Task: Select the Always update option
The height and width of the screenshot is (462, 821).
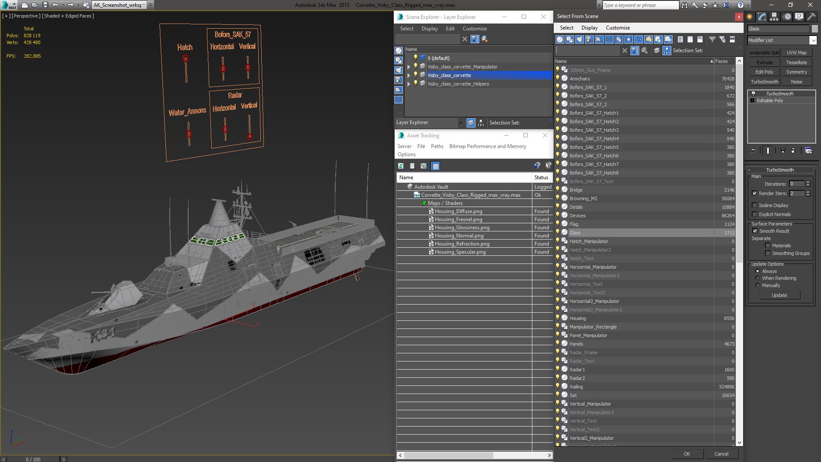Action: tap(757, 271)
